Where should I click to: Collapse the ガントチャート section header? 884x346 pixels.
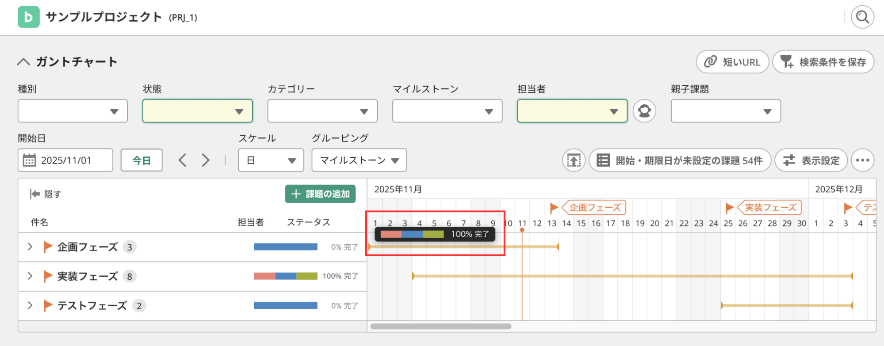pyautogui.click(x=24, y=62)
